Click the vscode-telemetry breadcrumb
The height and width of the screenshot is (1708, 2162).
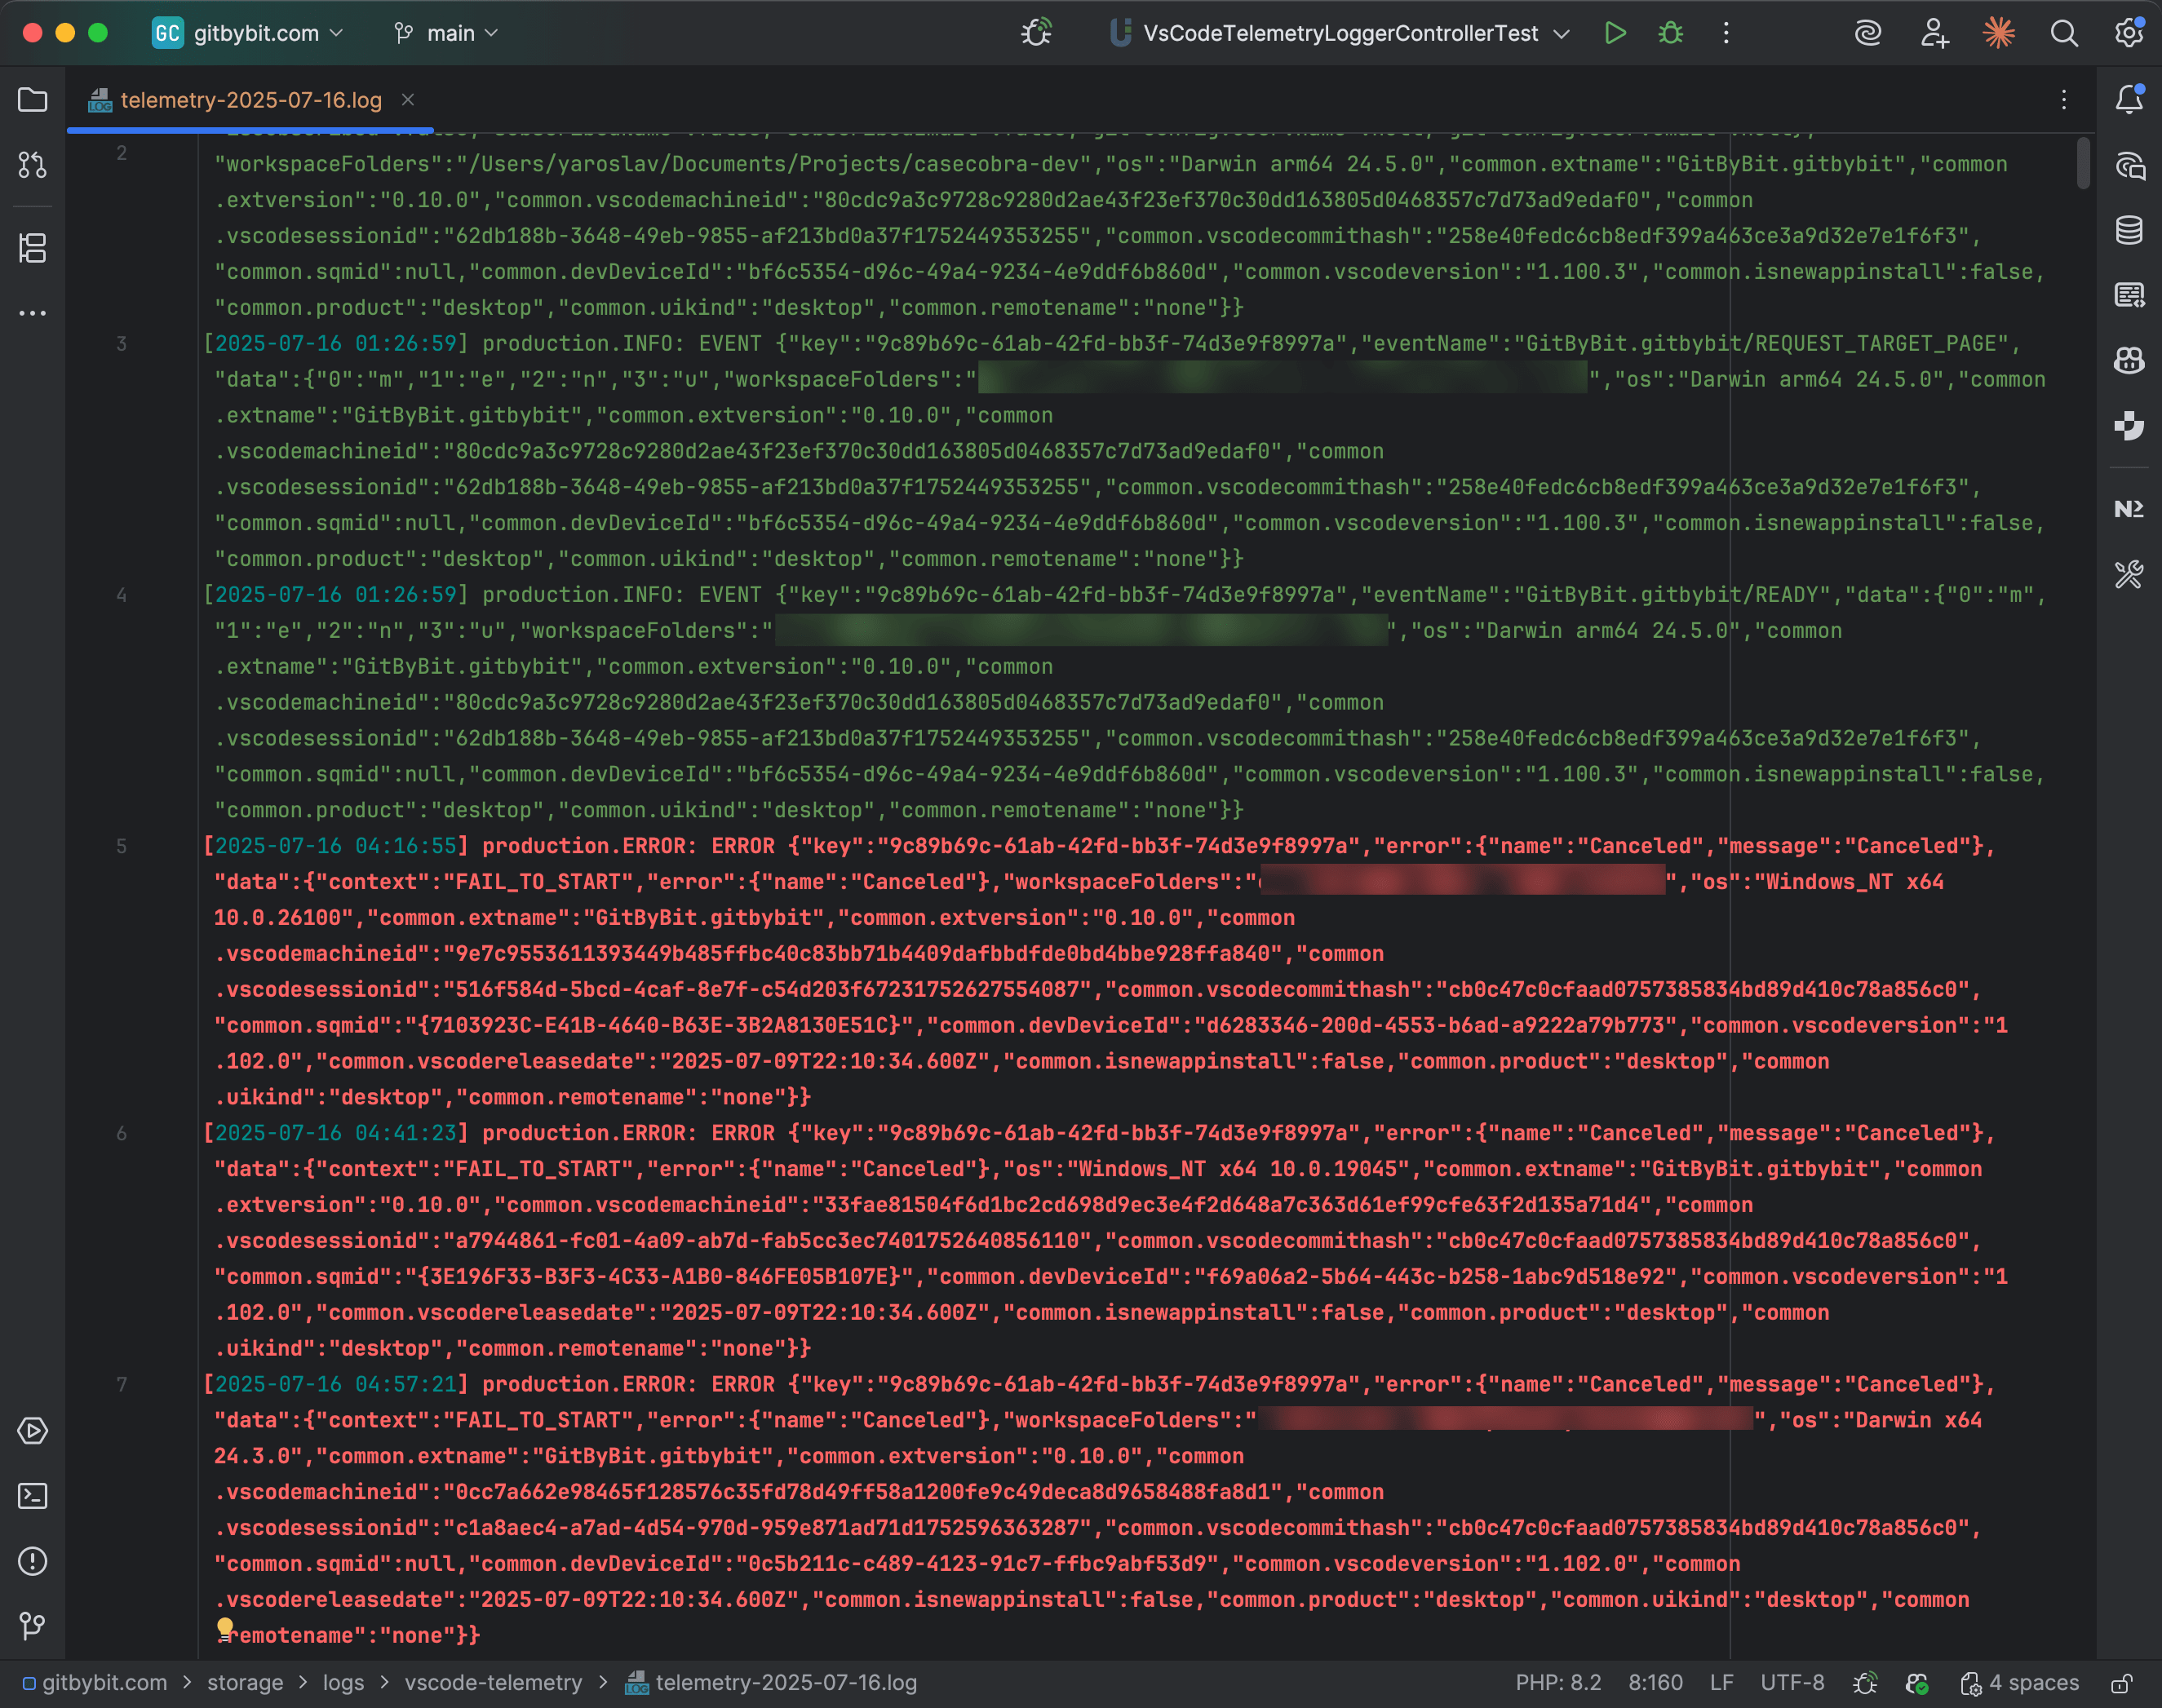(x=493, y=1683)
